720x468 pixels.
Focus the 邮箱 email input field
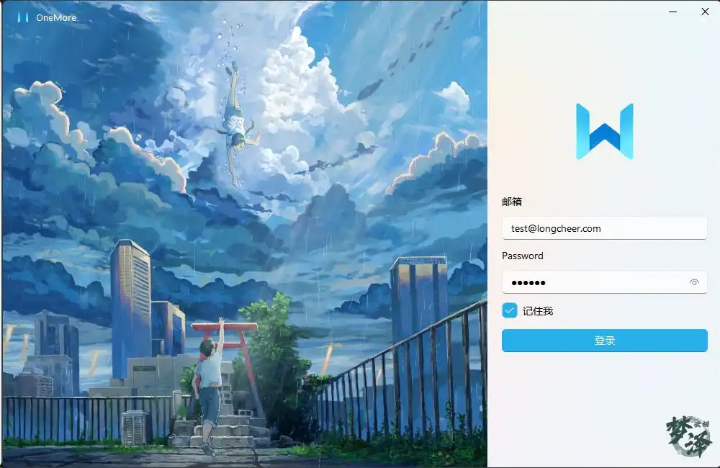(x=604, y=228)
